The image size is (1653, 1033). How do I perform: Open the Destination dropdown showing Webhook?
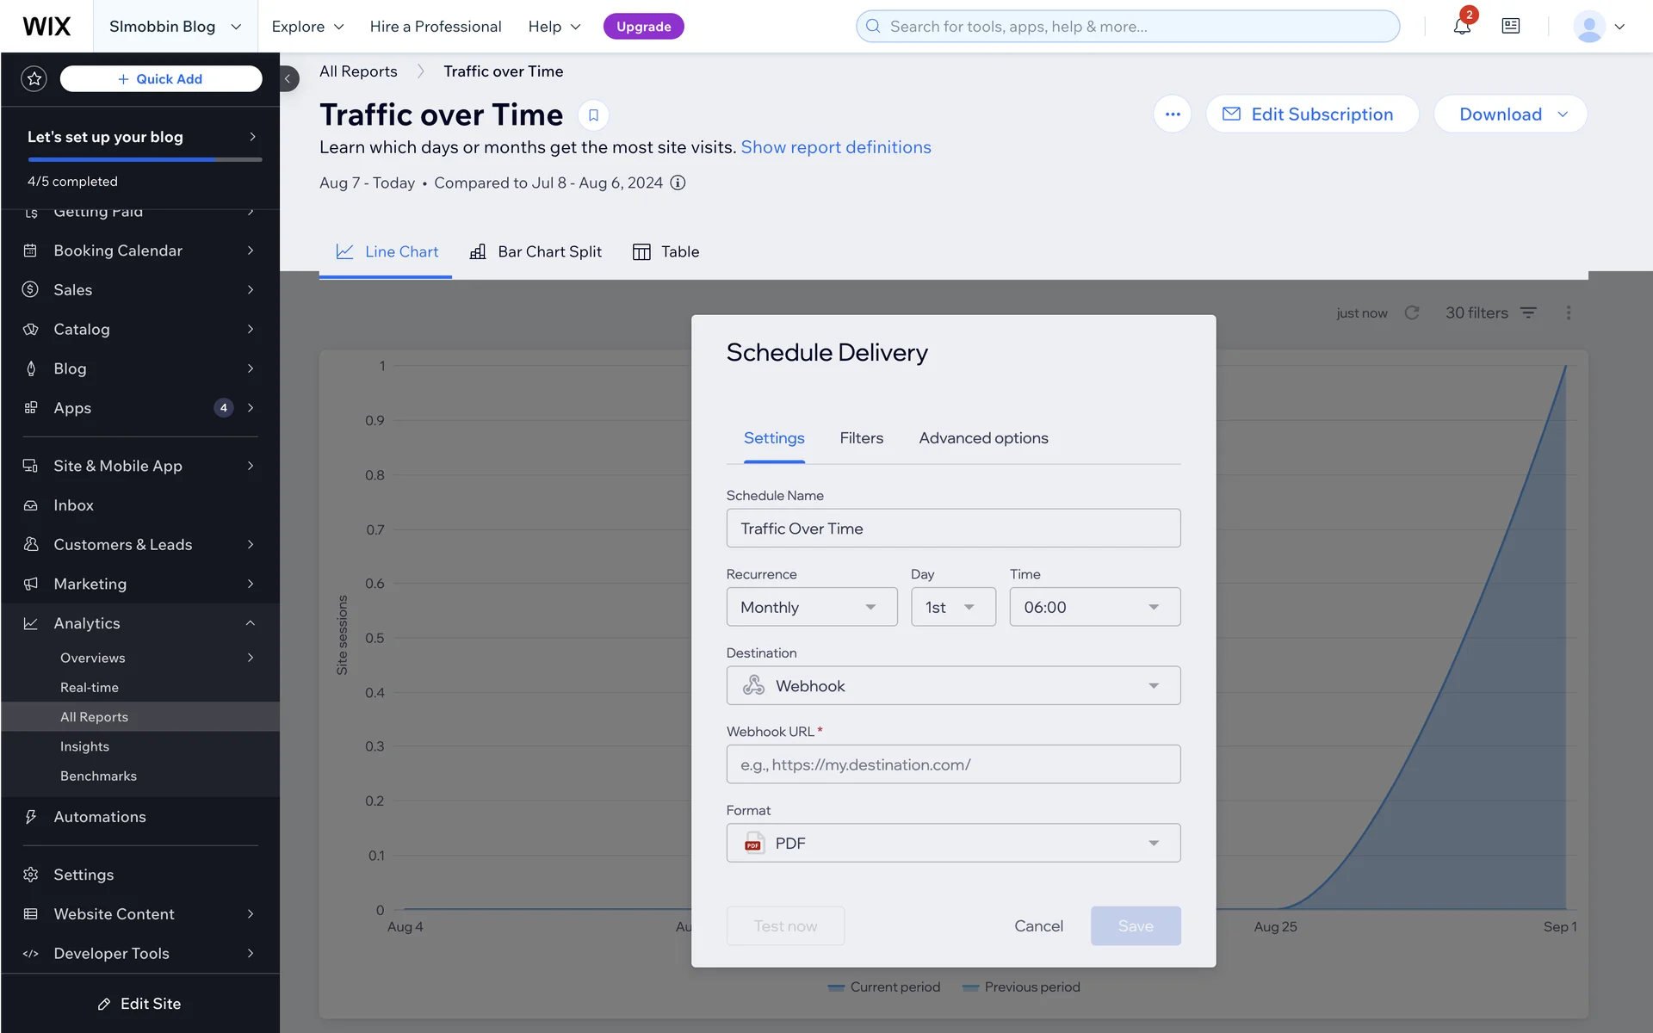(953, 686)
